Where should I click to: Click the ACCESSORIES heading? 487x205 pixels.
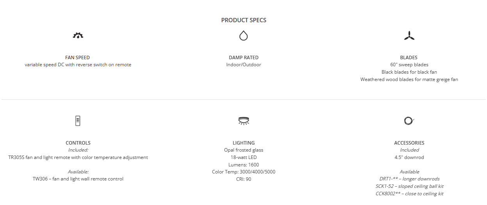point(409,143)
